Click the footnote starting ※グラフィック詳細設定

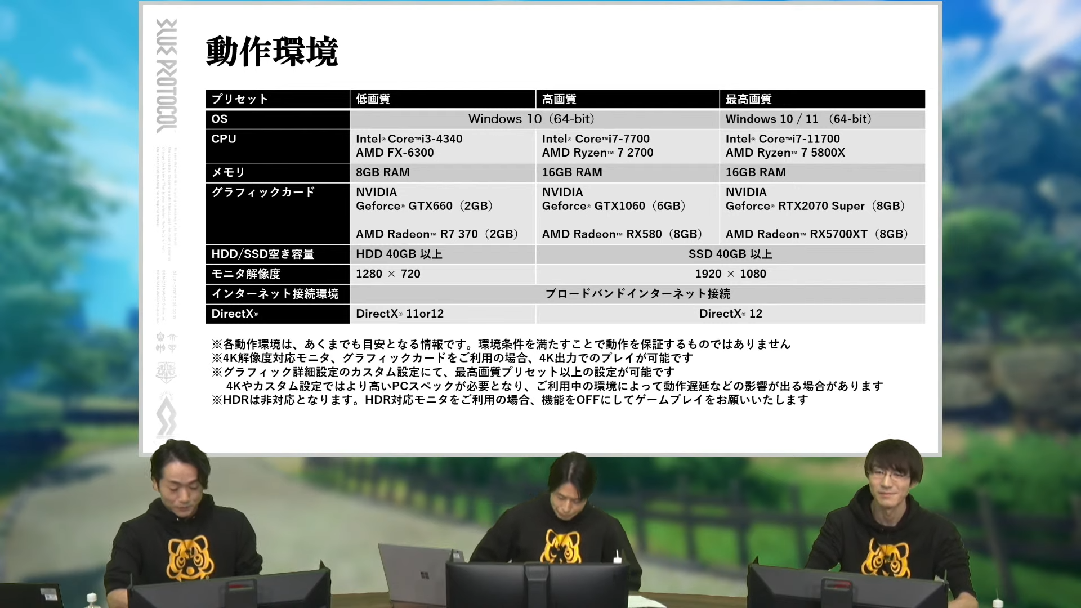[x=443, y=372]
